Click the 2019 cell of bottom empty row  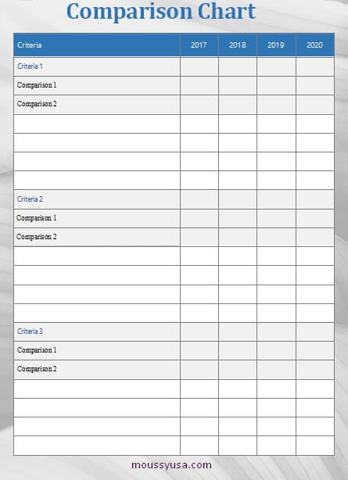[x=276, y=446]
